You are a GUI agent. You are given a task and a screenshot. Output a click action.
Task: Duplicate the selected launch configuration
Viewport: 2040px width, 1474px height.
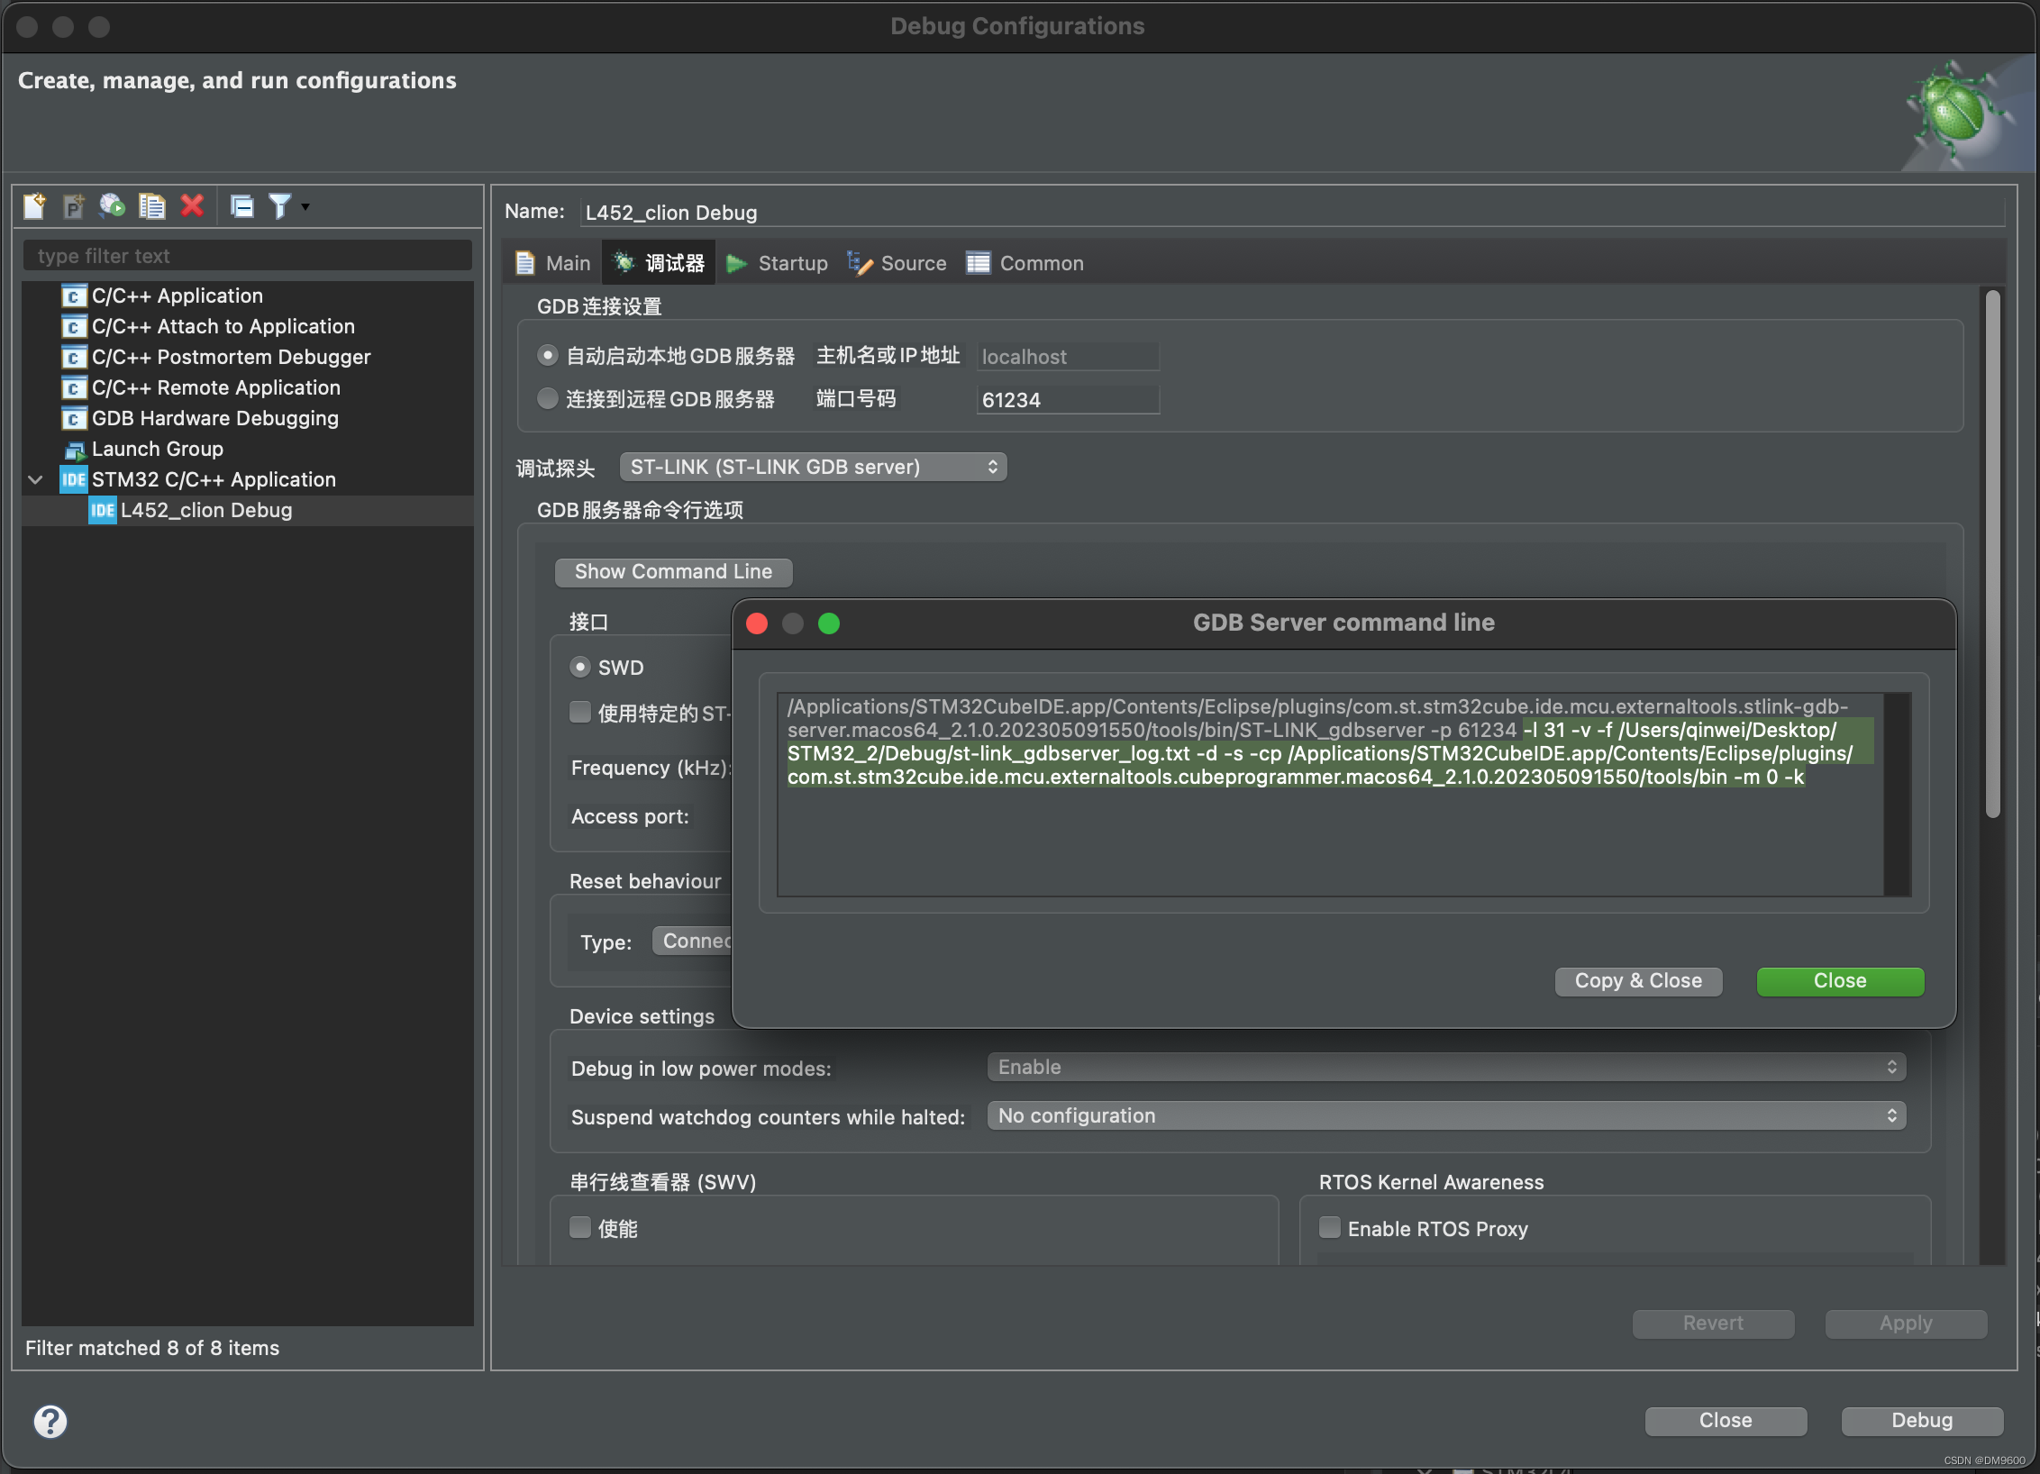151,206
